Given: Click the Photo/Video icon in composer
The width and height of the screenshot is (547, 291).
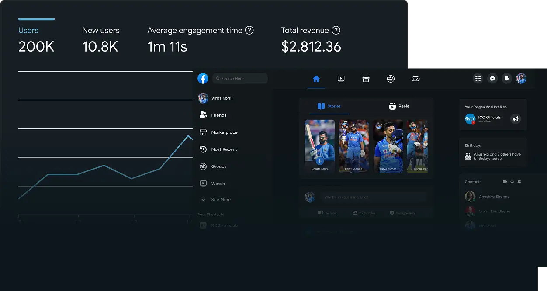Looking at the screenshot, I should (x=355, y=213).
